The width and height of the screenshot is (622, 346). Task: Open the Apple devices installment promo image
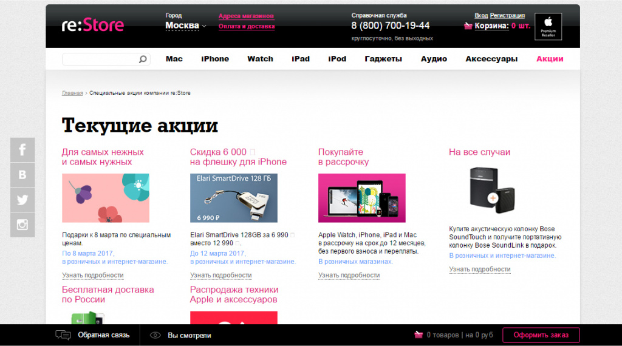click(x=362, y=198)
